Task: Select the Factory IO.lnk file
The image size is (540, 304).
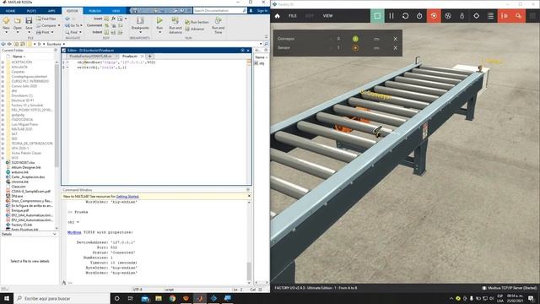Action: [x=21, y=225]
